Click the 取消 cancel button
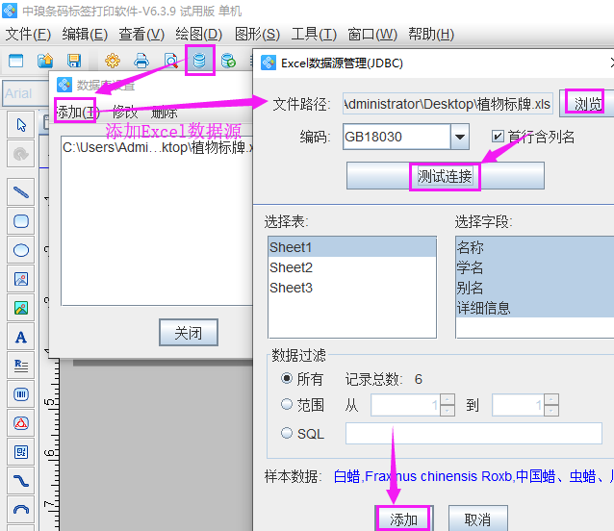This screenshot has height=531, width=614. tap(477, 518)
